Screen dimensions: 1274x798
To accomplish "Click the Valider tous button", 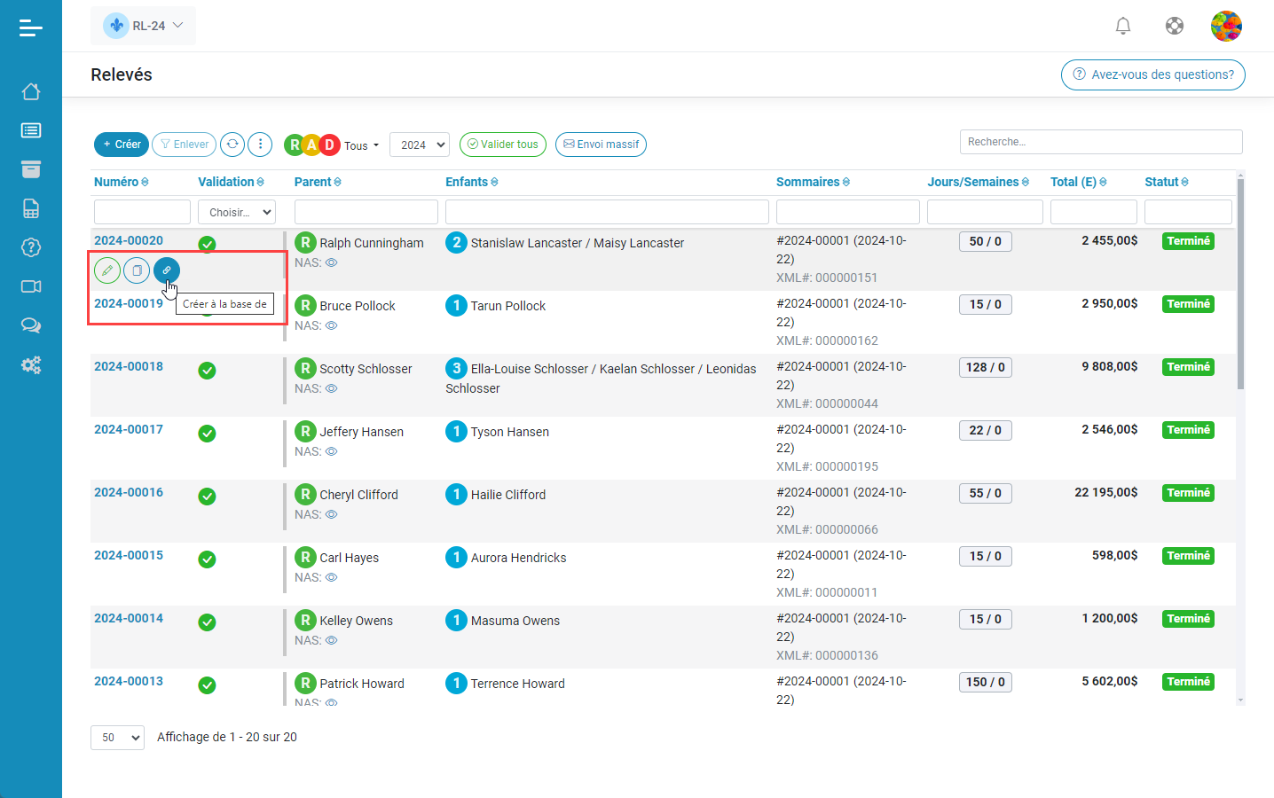I will [502, 145].
